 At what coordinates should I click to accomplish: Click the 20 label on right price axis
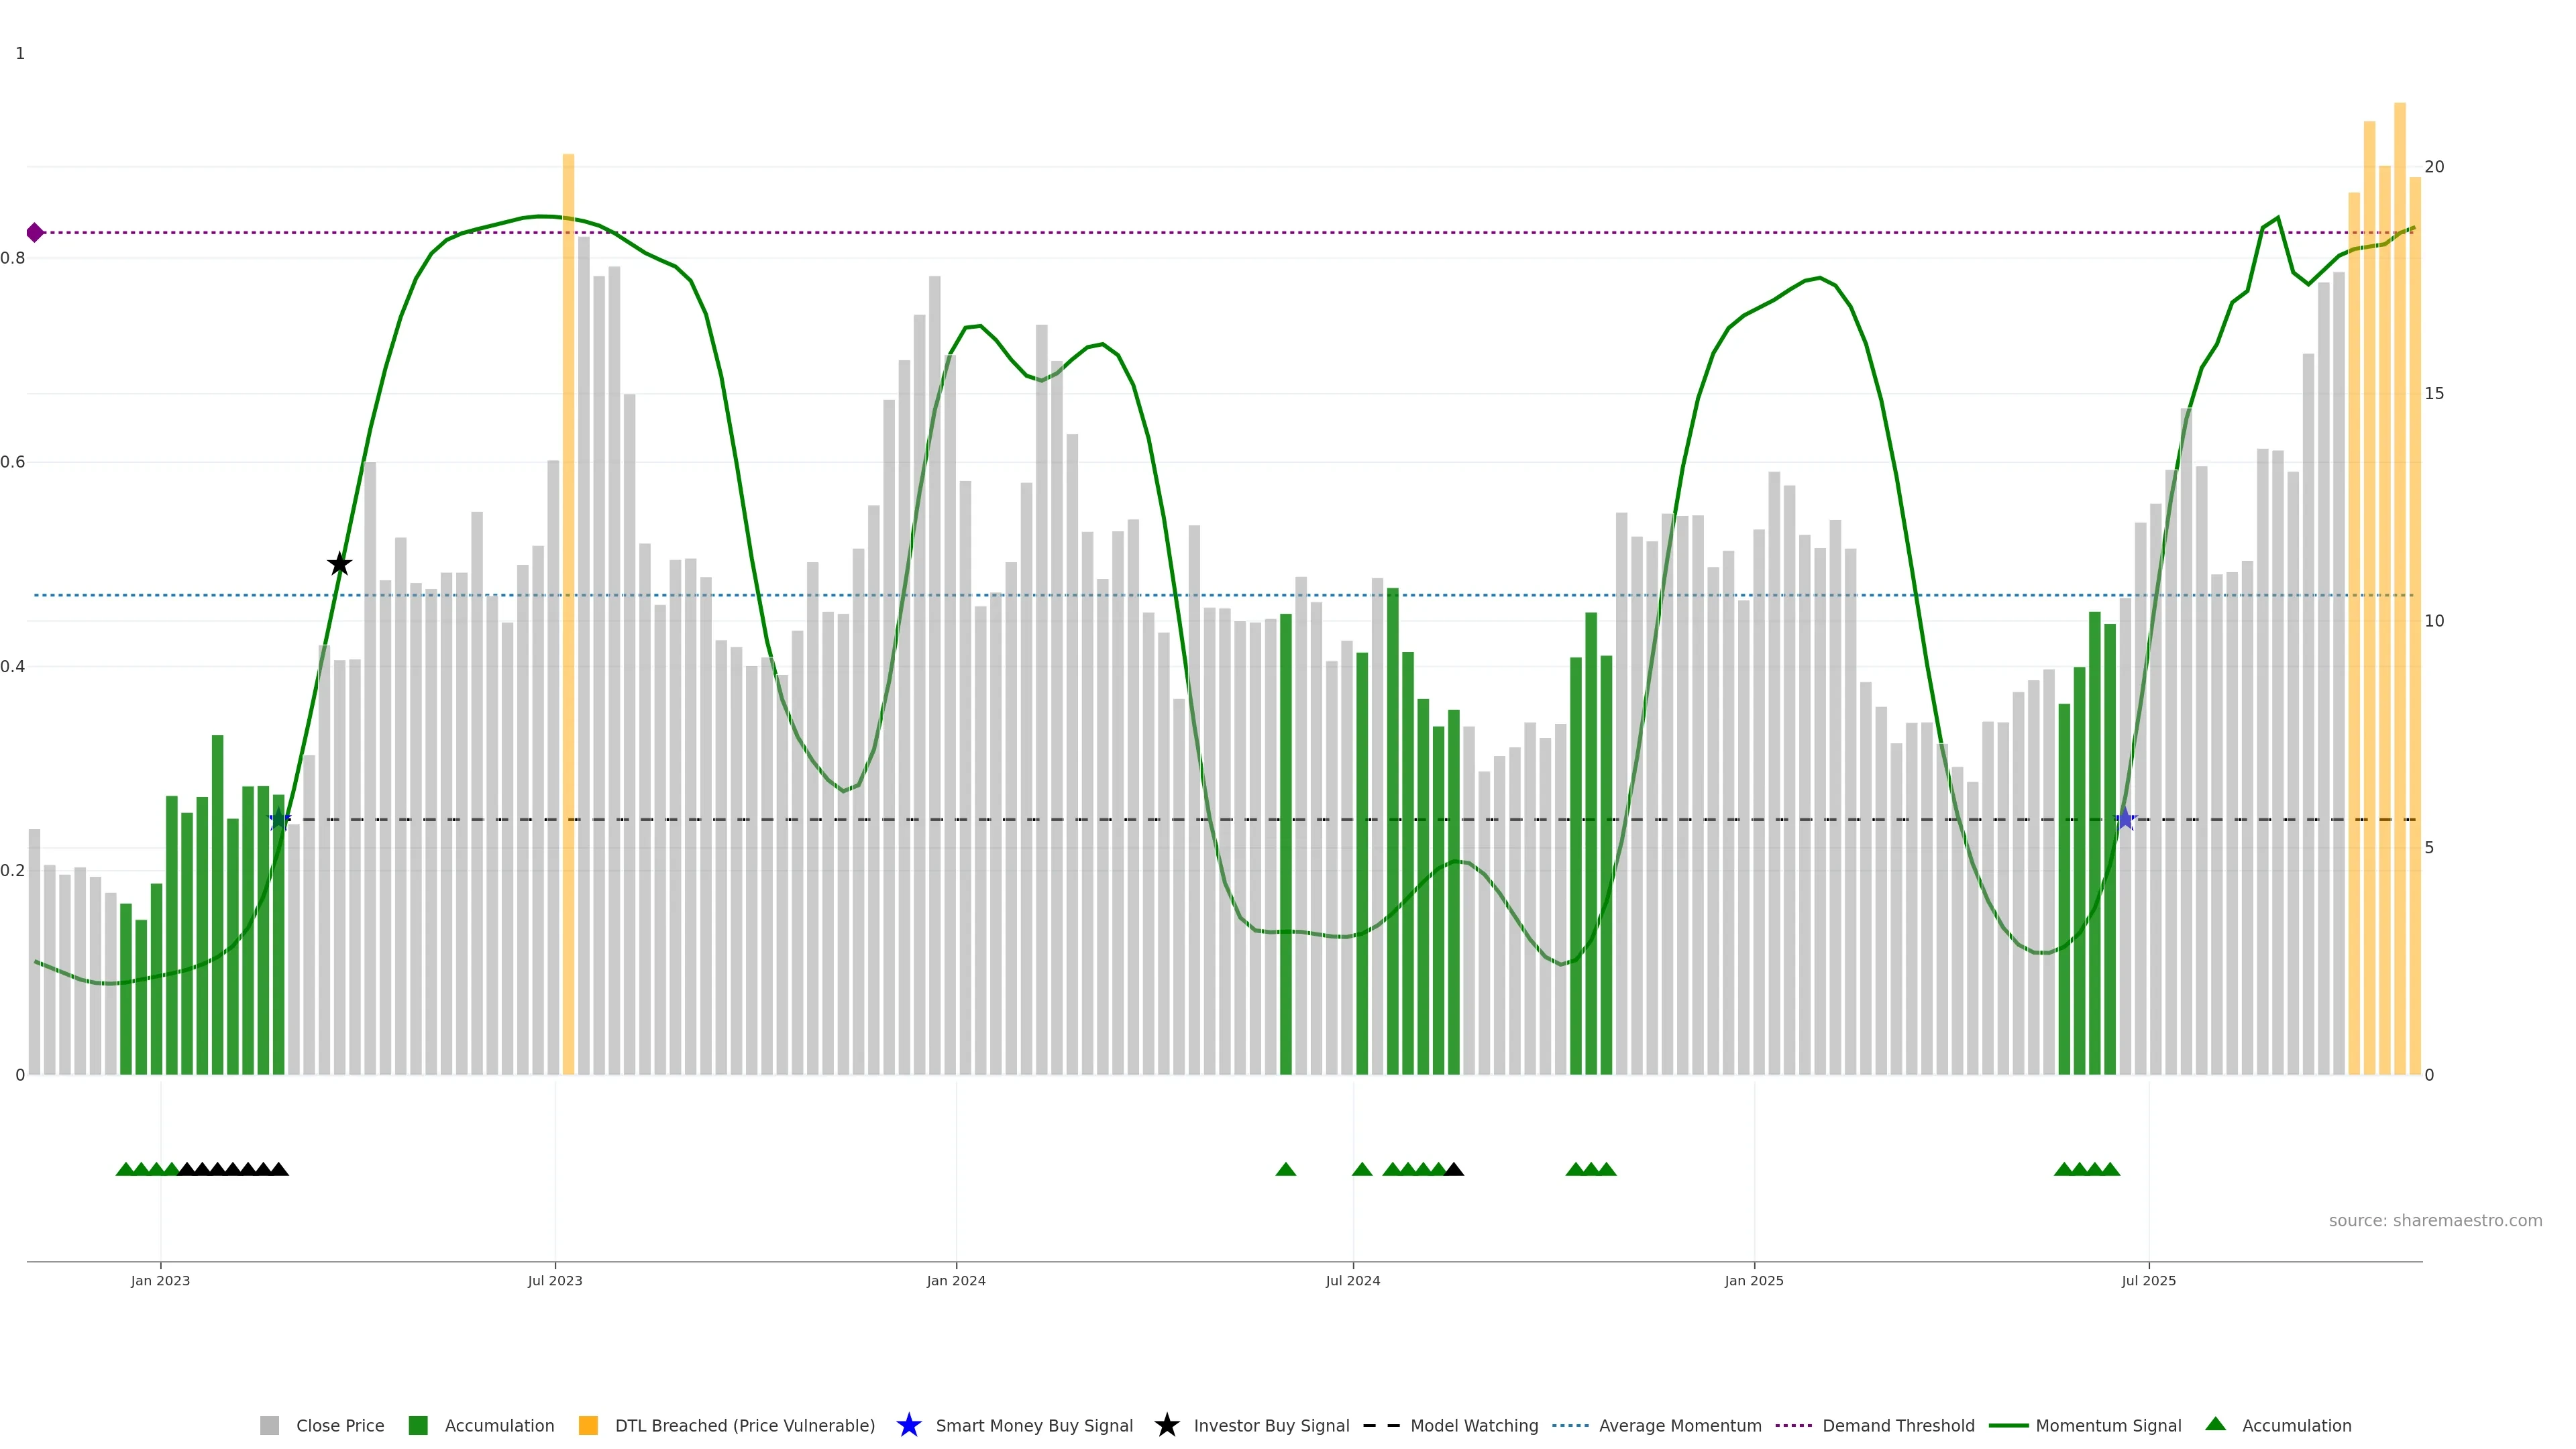click(x=2434, y=167)
